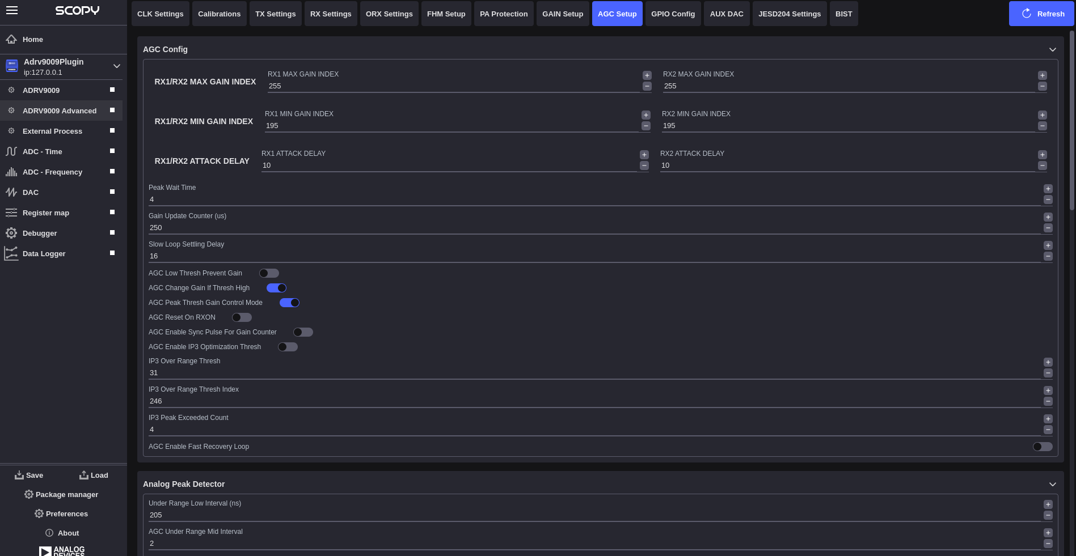
Task: Click the Save icon
Action: 19,475
